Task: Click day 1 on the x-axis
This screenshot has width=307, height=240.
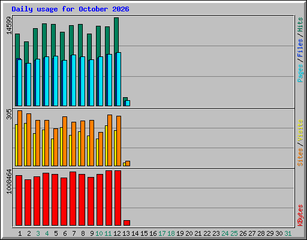Action: 20,233
